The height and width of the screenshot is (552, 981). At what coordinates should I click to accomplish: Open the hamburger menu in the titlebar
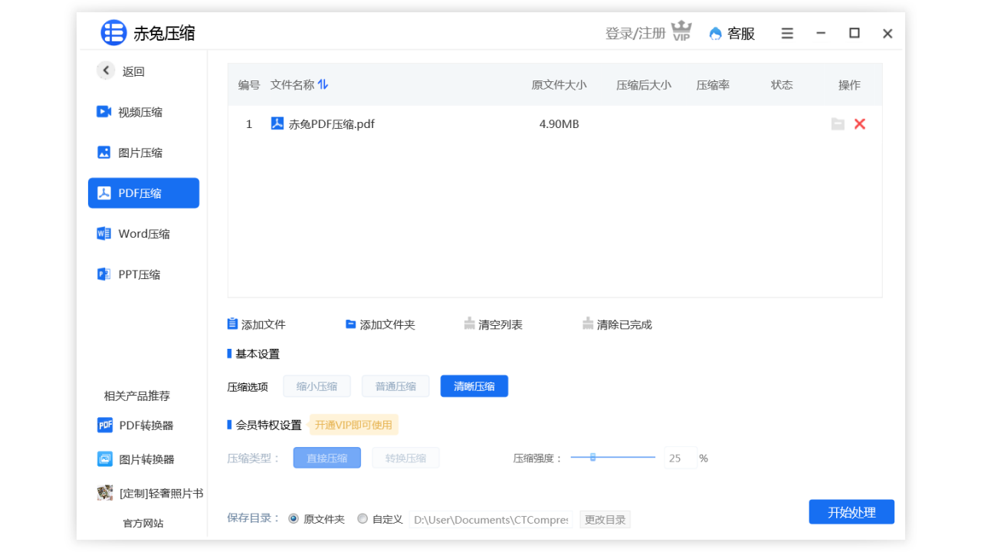[786, 33]
